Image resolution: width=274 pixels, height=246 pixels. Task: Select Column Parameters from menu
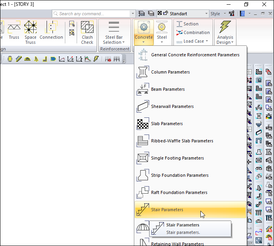(x=170, y=72)
